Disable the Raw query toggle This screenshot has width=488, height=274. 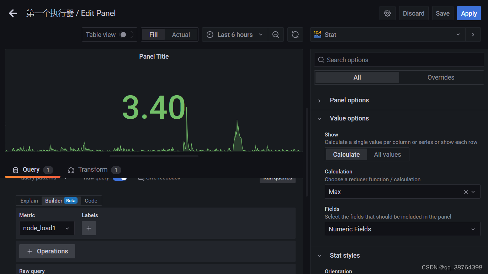tap(120, 177)
